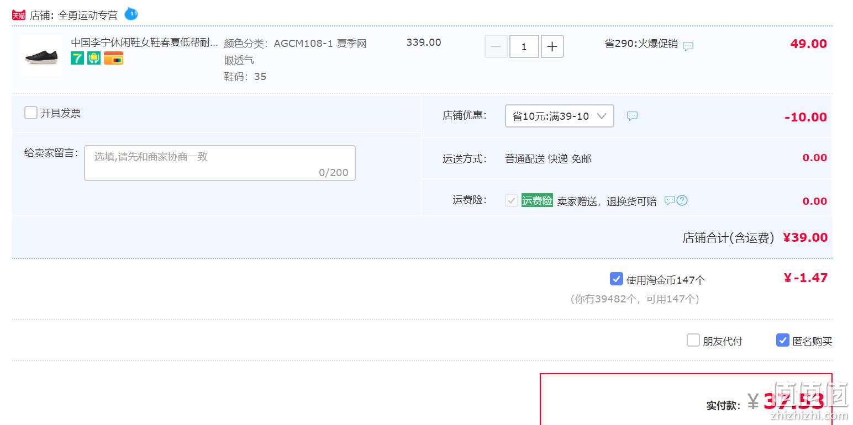Click the 卖家赠送，退换货可赔 insurance text
The image size is (853, 425).
tap(607, 201)
